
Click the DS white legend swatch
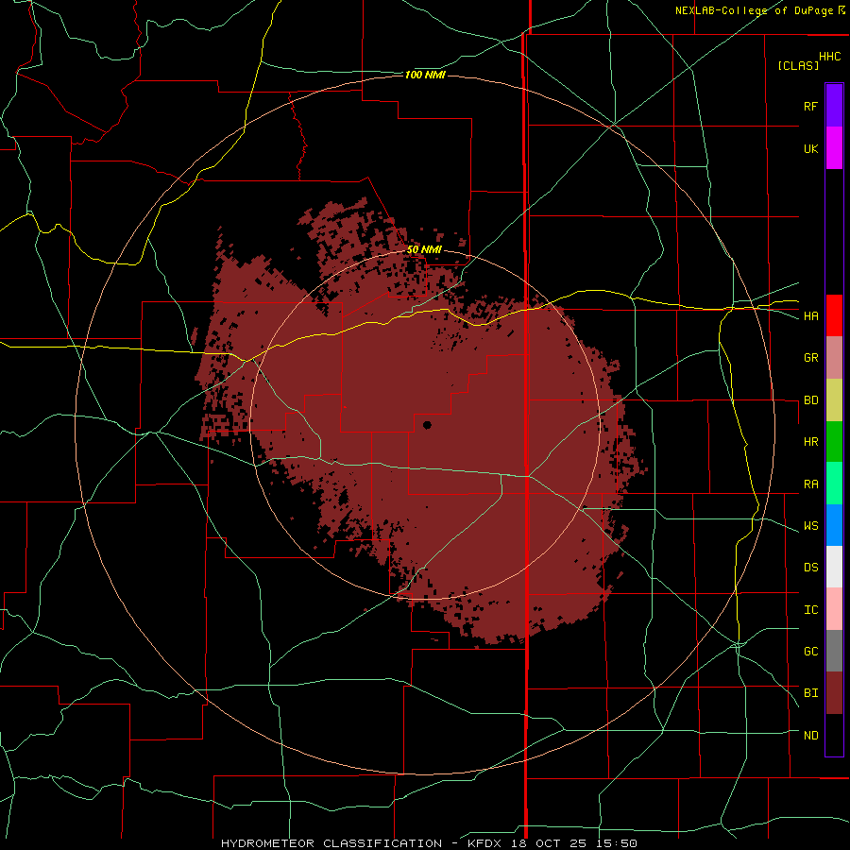pyautogui.click(x=834, y=567)
